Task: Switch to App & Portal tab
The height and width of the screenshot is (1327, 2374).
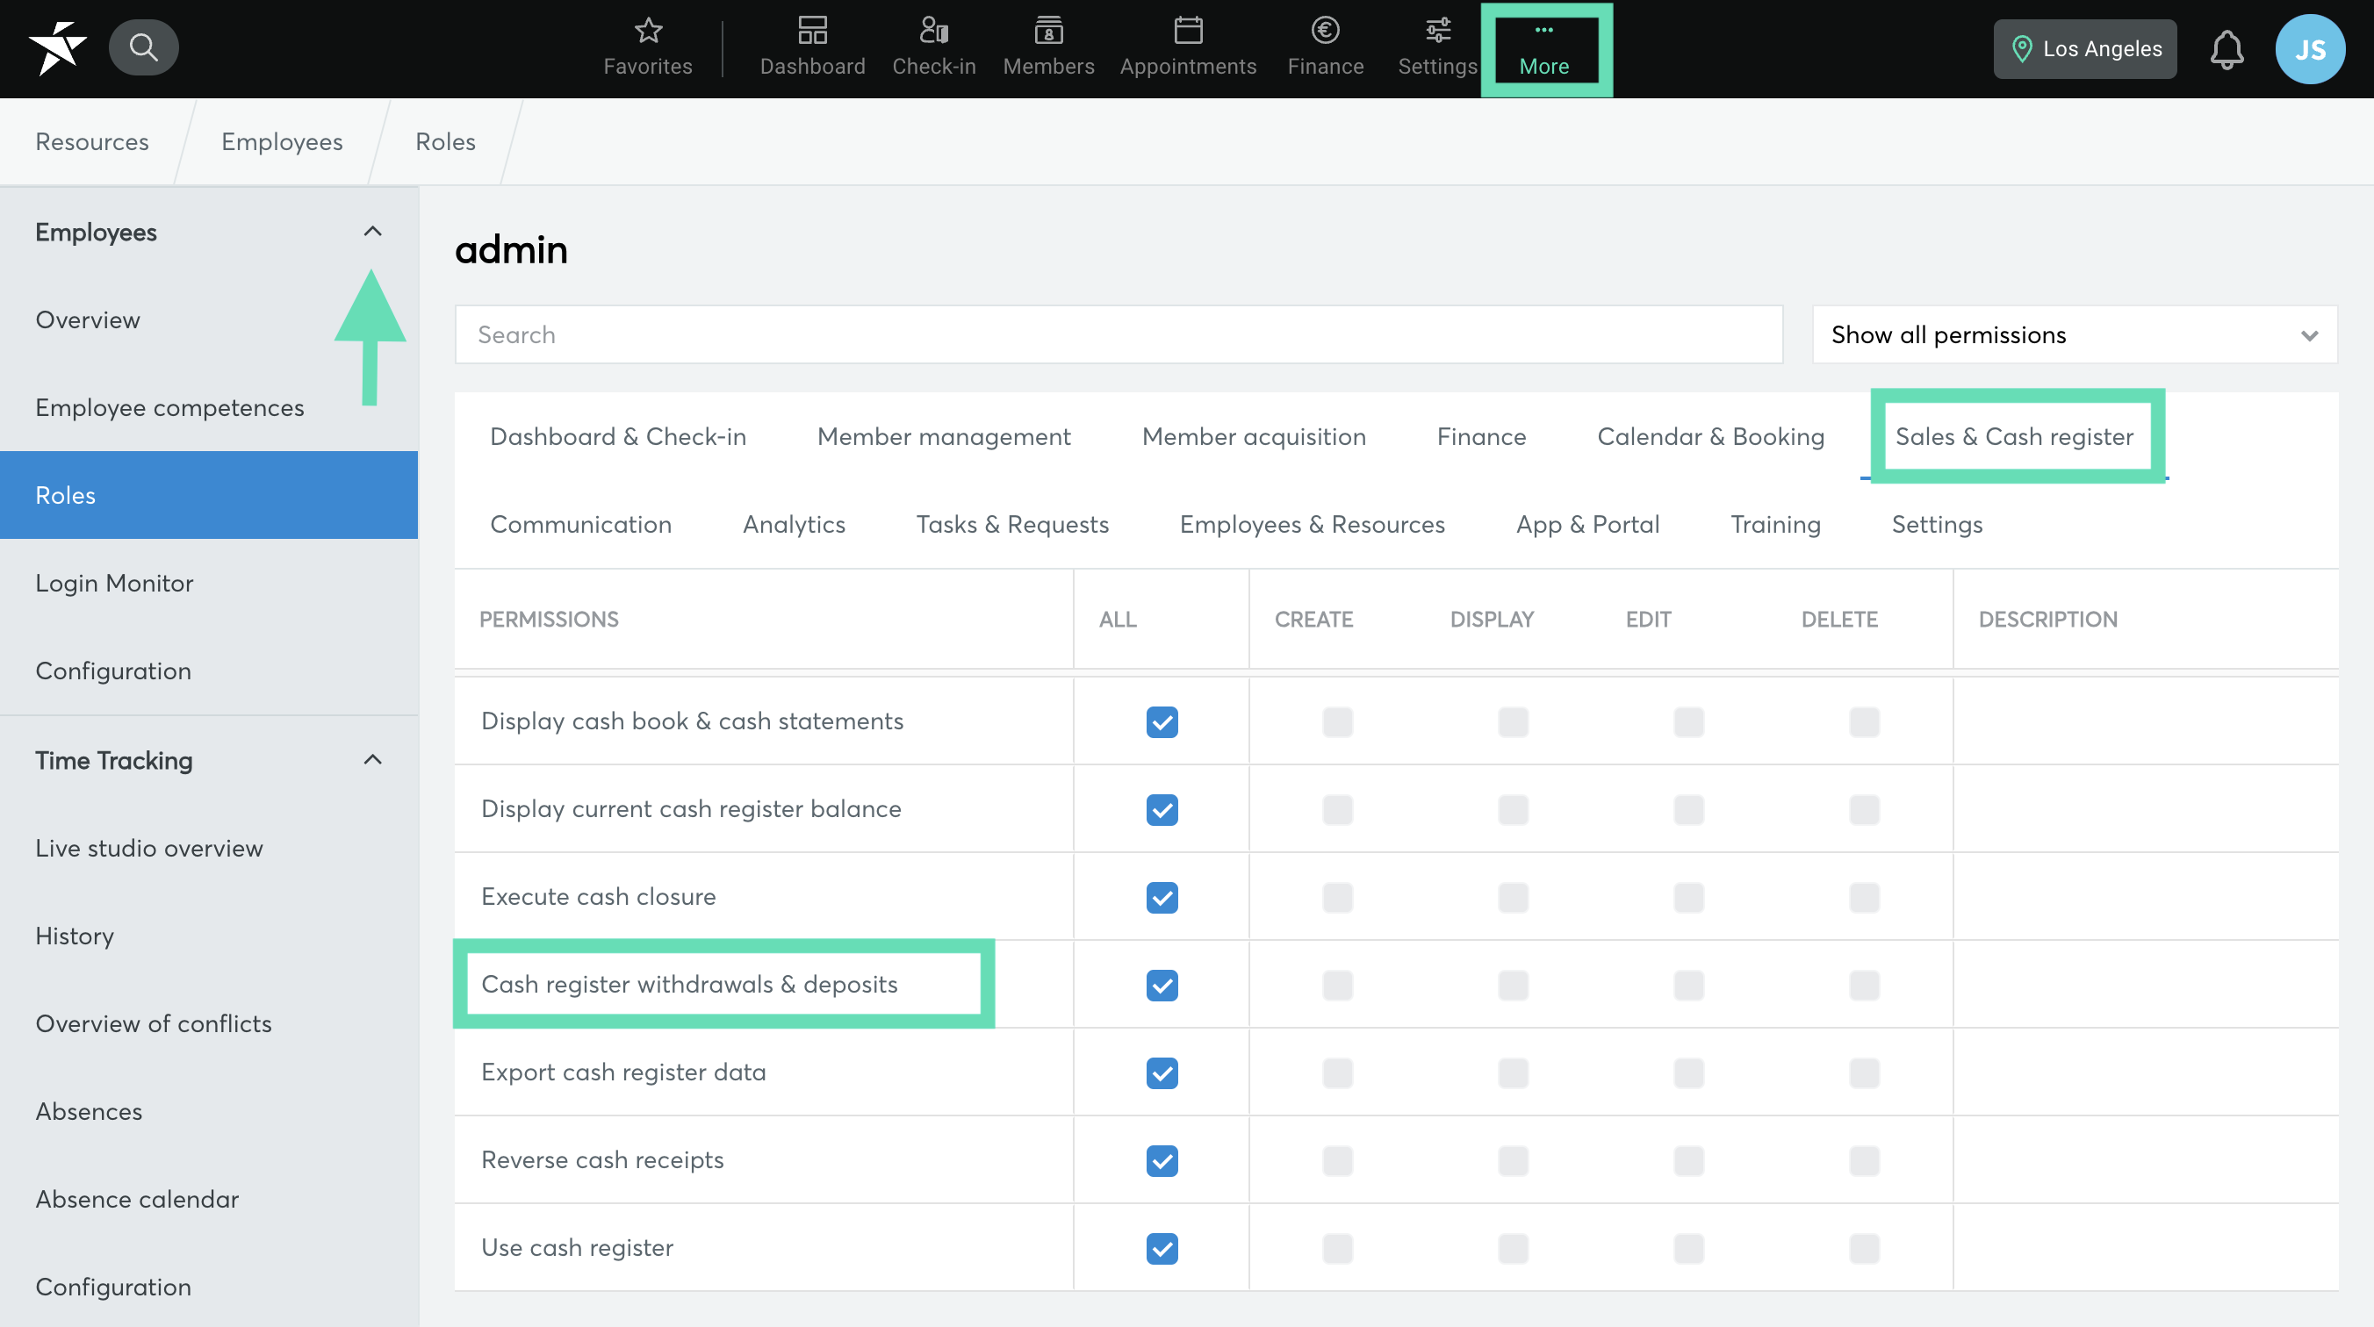Action: pyautogui.click(x=1587, y=523)
